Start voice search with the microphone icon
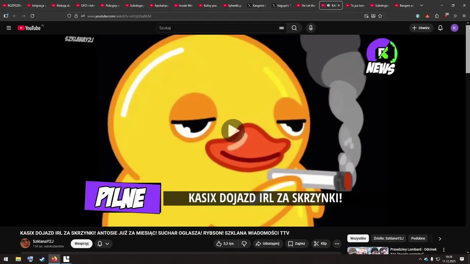Screen dimensions: 470x264 [x=311, y=28]
